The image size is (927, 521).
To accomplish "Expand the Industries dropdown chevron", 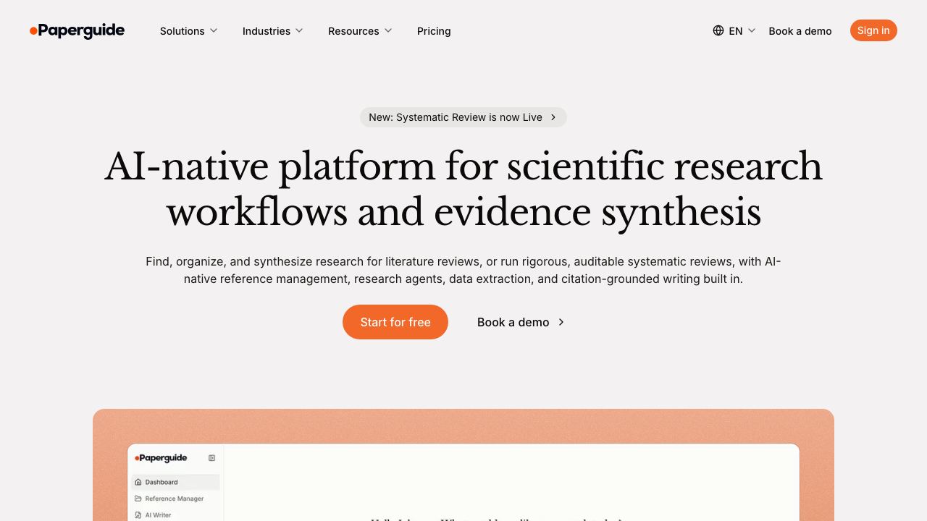I will click(299, 30).
